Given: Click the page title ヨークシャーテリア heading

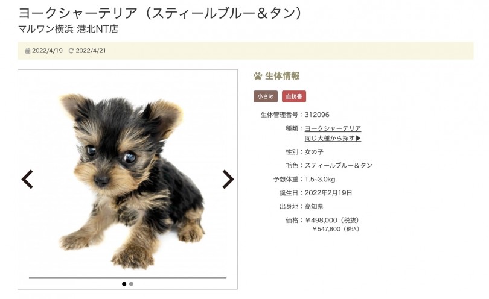Looking at the screenshot, I should click(161, 13).
